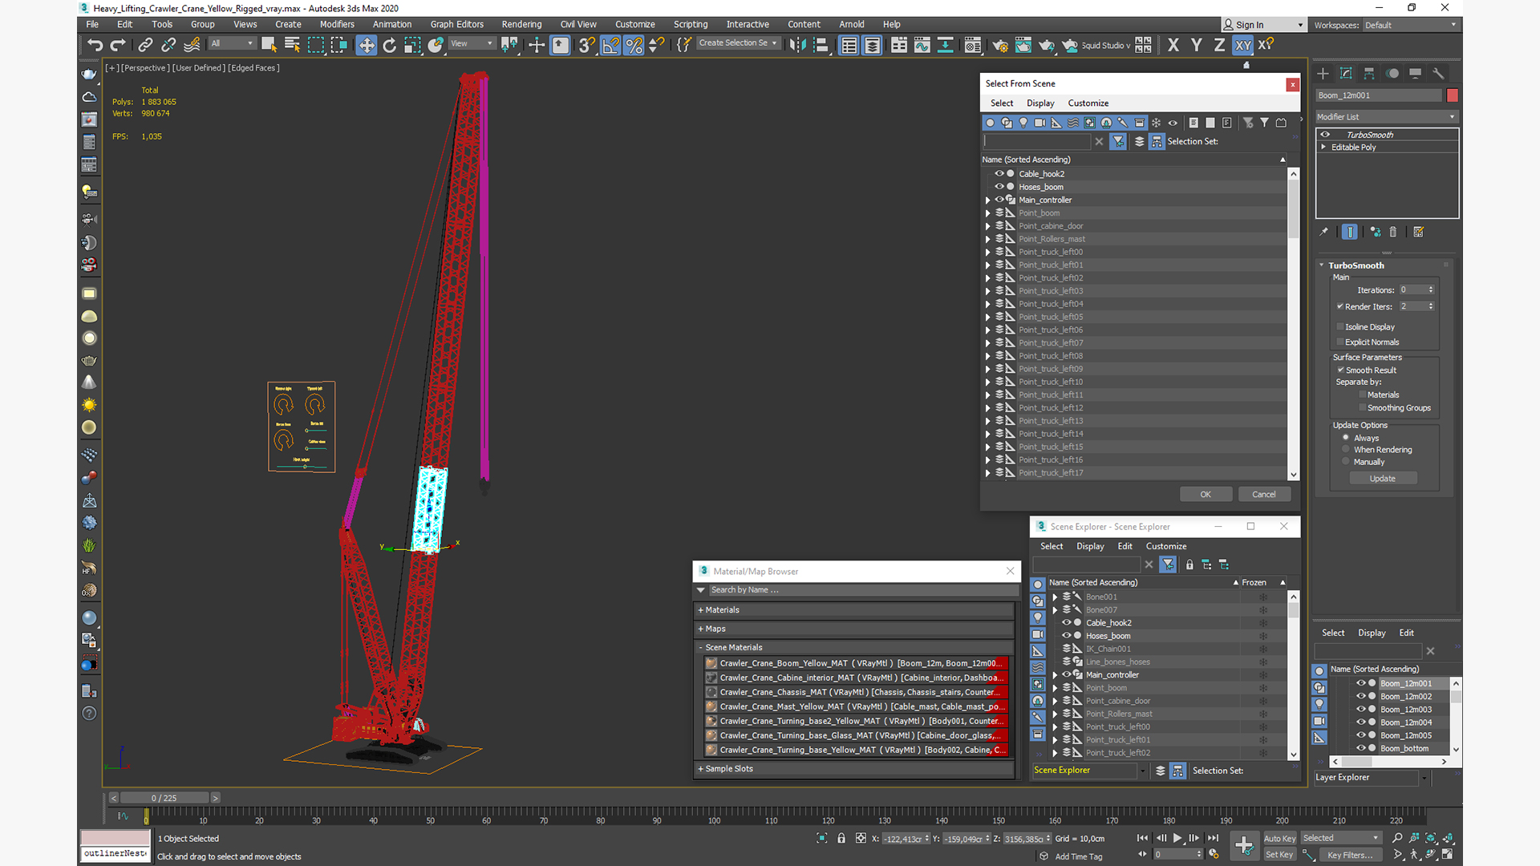Open the Hierarchy panel tab icon

[x=1369, y=73]
